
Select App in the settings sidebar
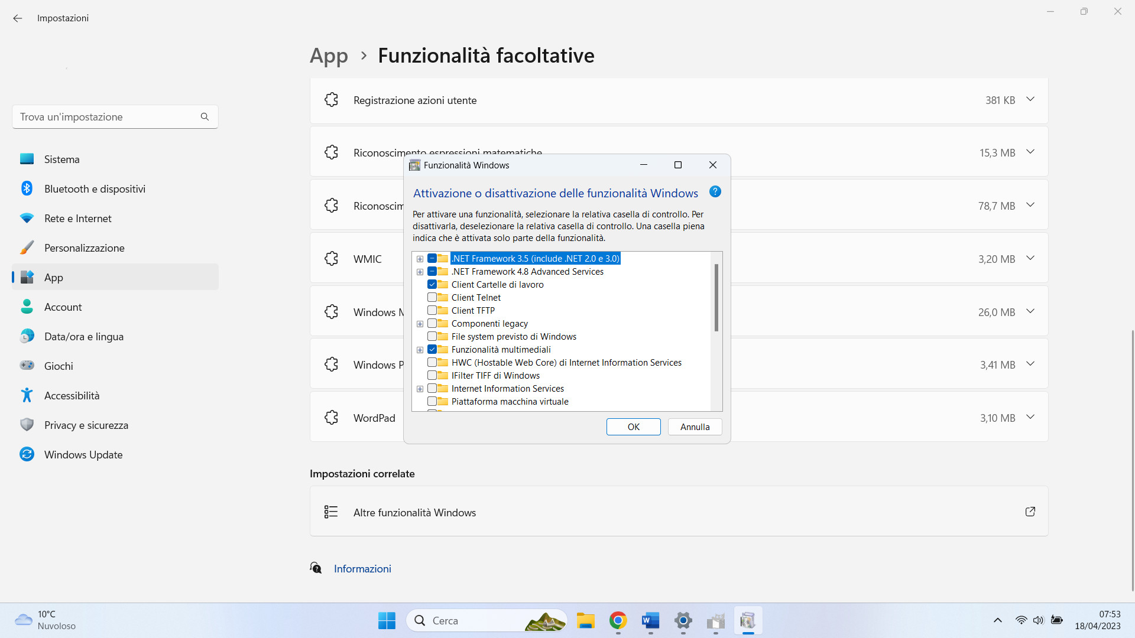(x=53, y=277)
